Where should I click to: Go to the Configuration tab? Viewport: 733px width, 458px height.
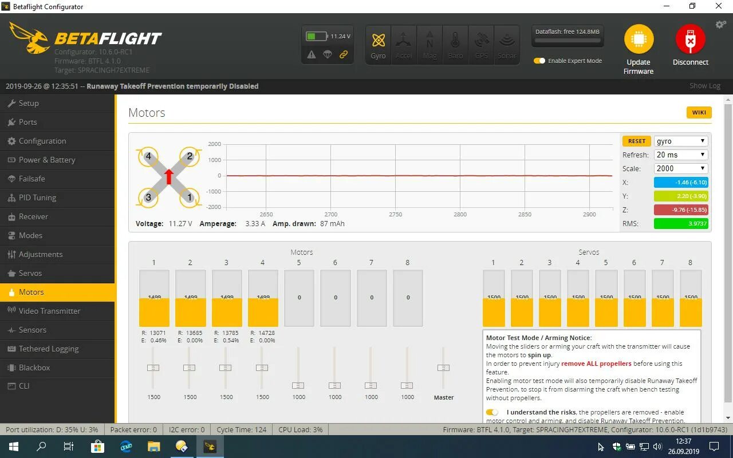(57, 141)
